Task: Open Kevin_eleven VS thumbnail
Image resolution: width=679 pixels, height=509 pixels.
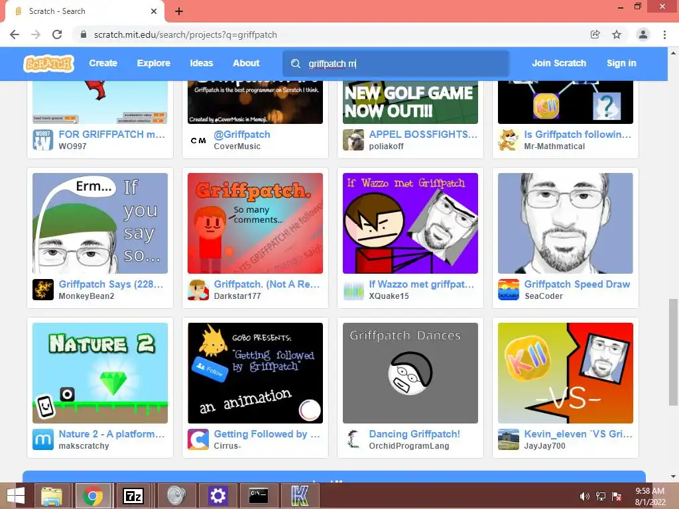Action: [x=565, y=373]
